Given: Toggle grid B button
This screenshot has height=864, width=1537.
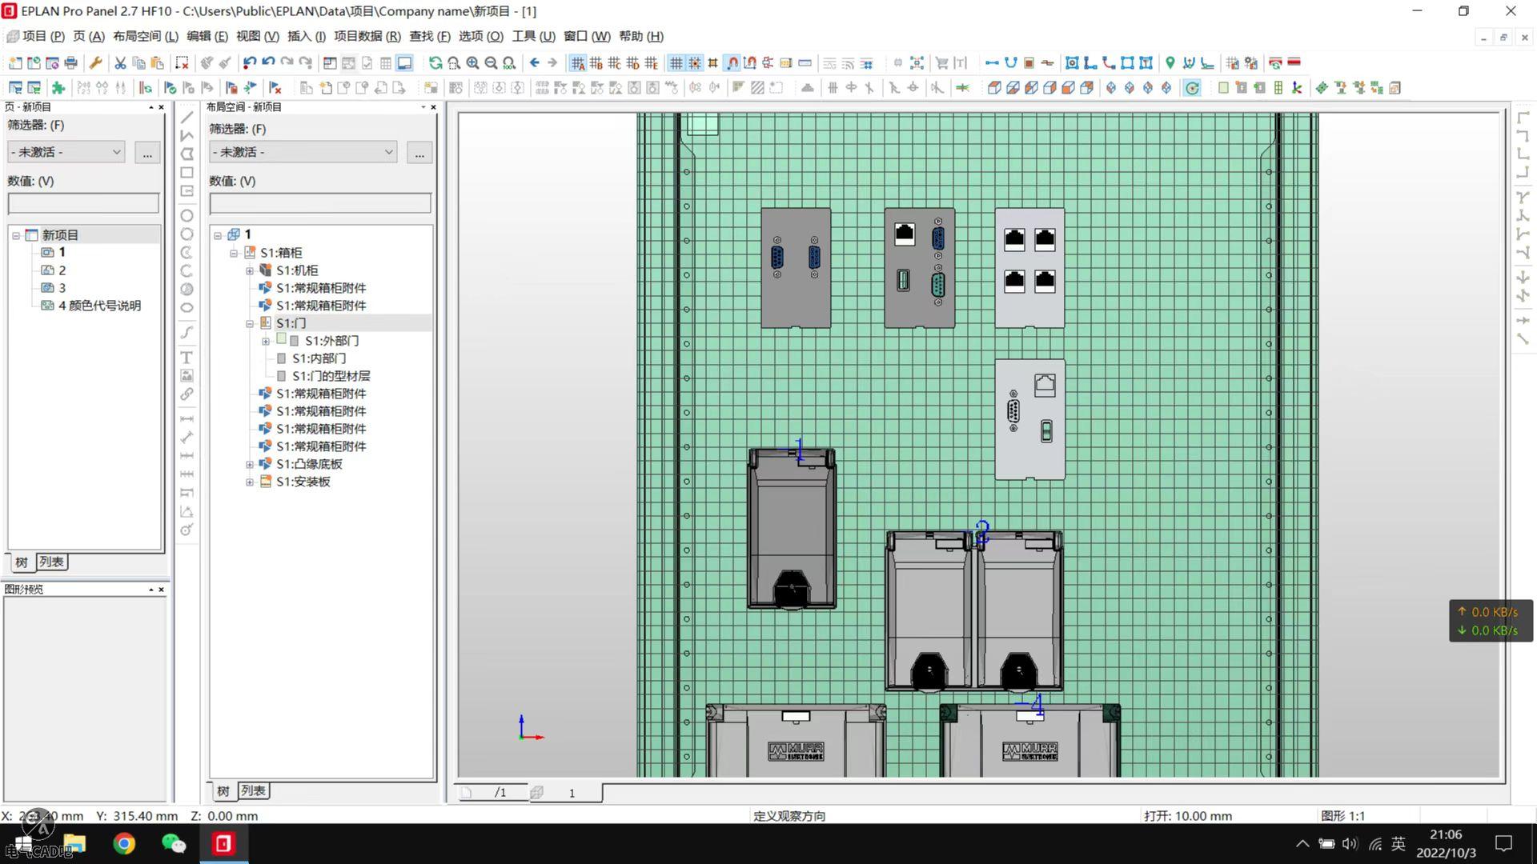Looking at the screenshot, I should pos(596,62).
